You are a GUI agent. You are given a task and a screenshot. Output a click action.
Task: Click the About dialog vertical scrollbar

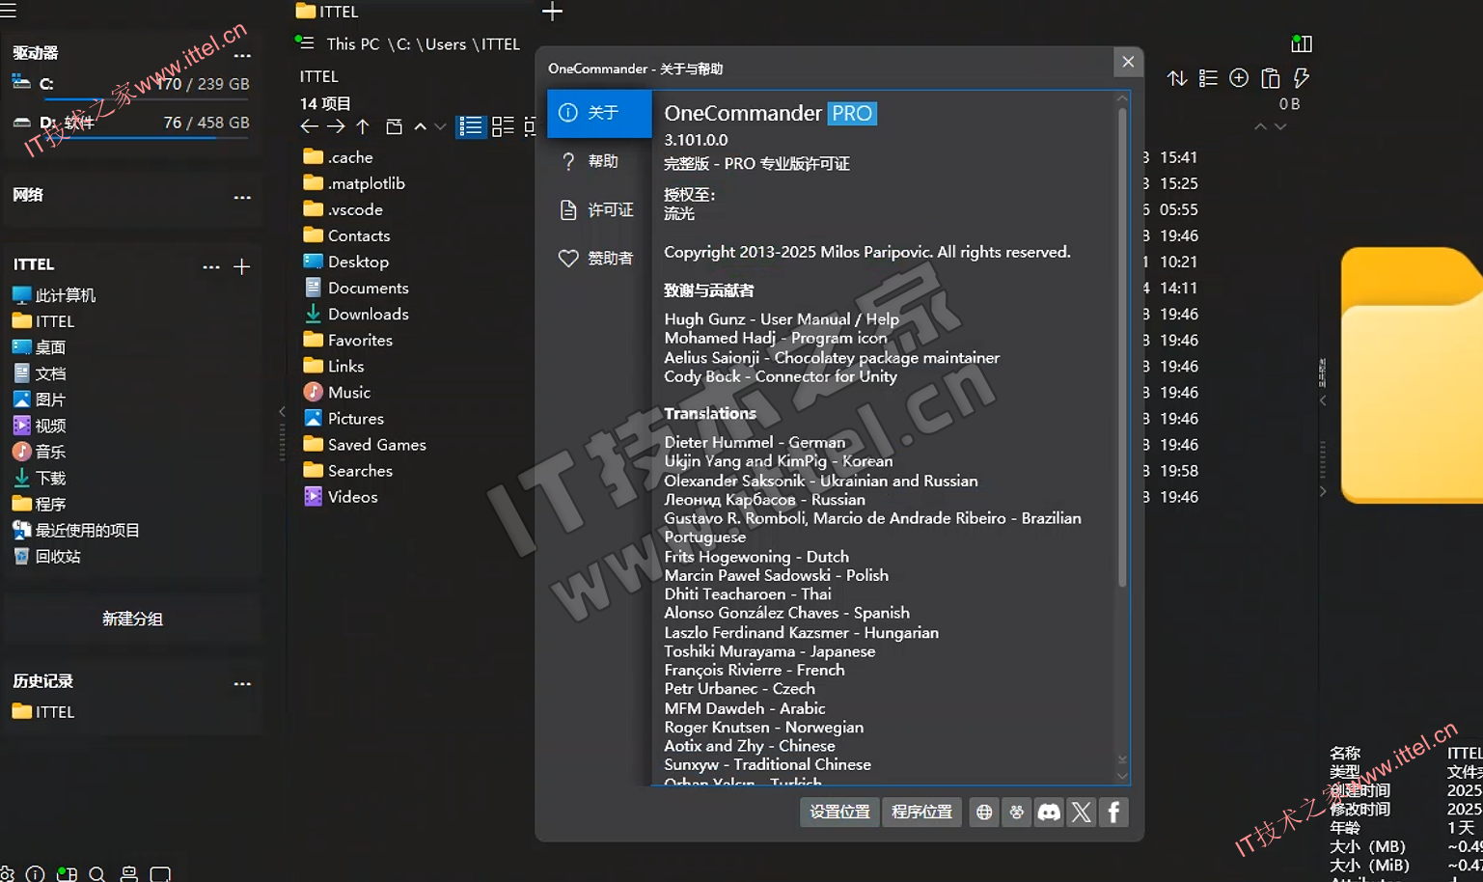pyautogui.click(x=1121, y=347)
